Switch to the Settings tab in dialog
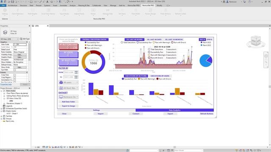The image size is (271, 152). pos(97,110)
